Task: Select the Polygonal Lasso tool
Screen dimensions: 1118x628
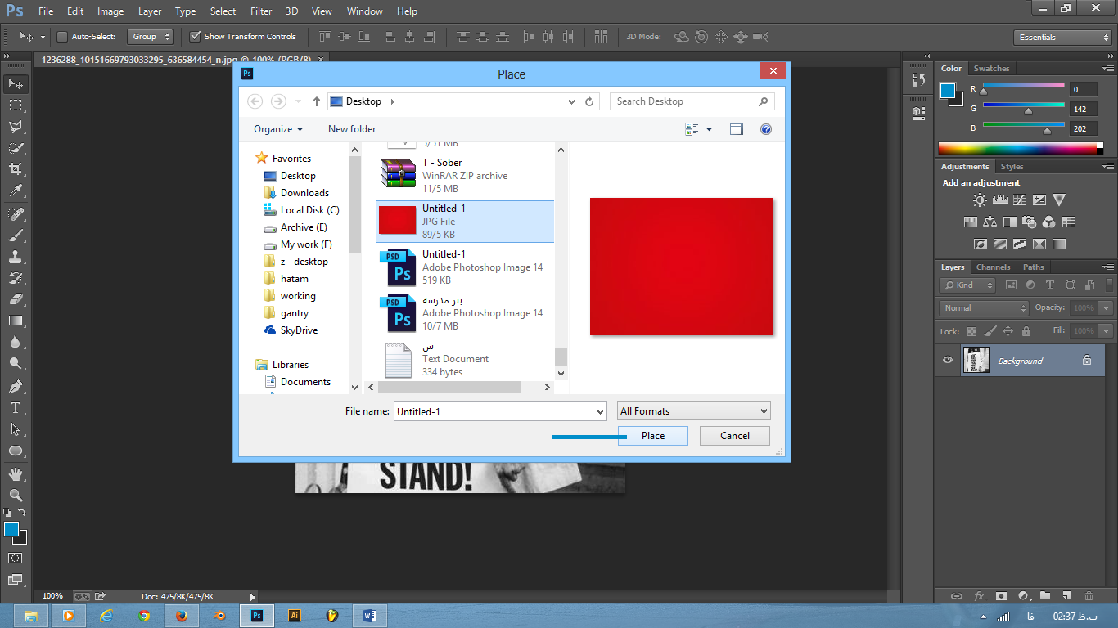Action: click(x=16, y=127)
